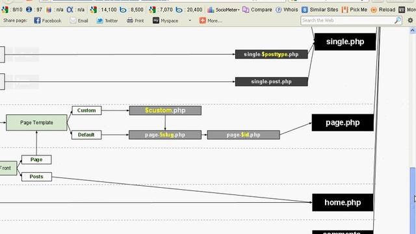Image resolution: width=416 pixels, height=234 pixels.
Task: Click the Reload toolbar button
Action: click(x=383, y=10)
